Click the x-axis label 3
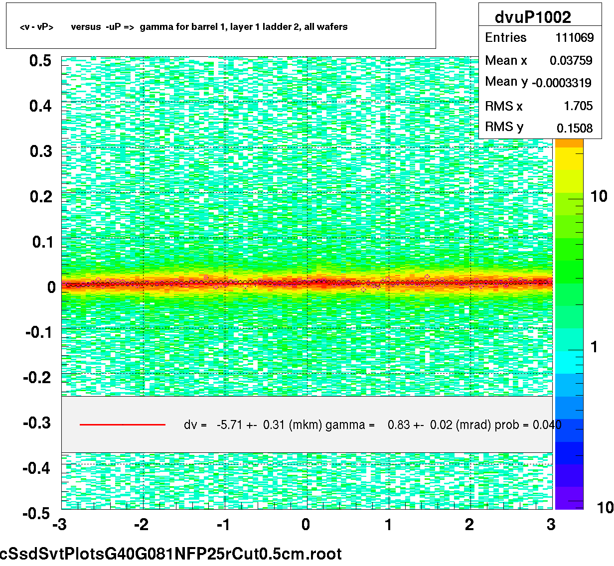Image resolution: width=614 pixels, height=566 pixels. point(551,525)
